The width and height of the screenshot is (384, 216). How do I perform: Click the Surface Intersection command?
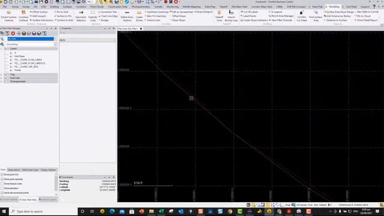coord(41,20)
